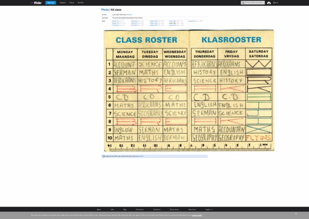The height and width of the screenshot is (219, 309).
Task: Open the Blog footer link
Action: pos(125,209)
